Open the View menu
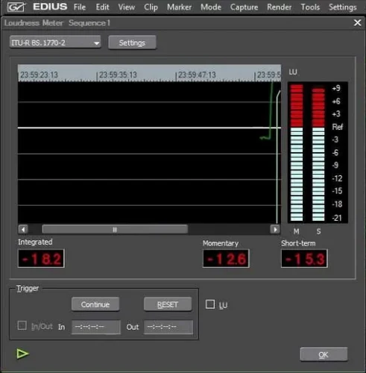 127,7
